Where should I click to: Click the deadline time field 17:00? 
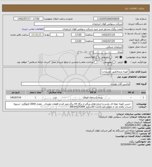point(78,35)
